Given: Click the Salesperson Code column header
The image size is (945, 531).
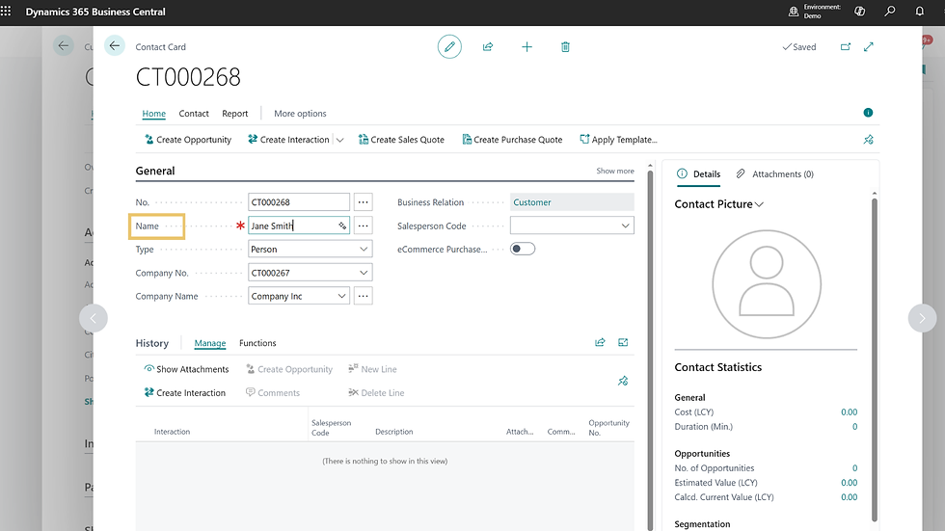Looking at the screenshot, I should pos(331,428).
